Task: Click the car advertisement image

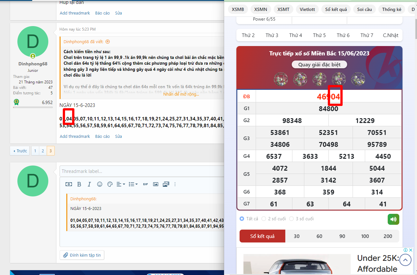Action: pyautogui.click(x=297, y=264)
